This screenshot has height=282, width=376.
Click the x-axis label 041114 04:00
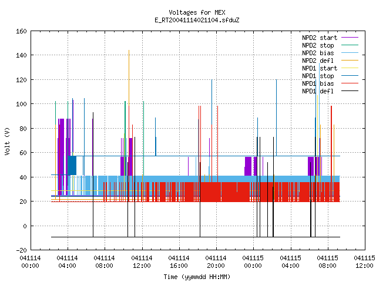68,262
